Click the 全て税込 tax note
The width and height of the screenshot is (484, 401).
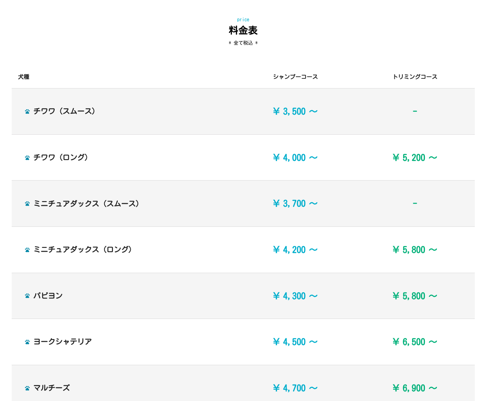[x=243, y=43]
